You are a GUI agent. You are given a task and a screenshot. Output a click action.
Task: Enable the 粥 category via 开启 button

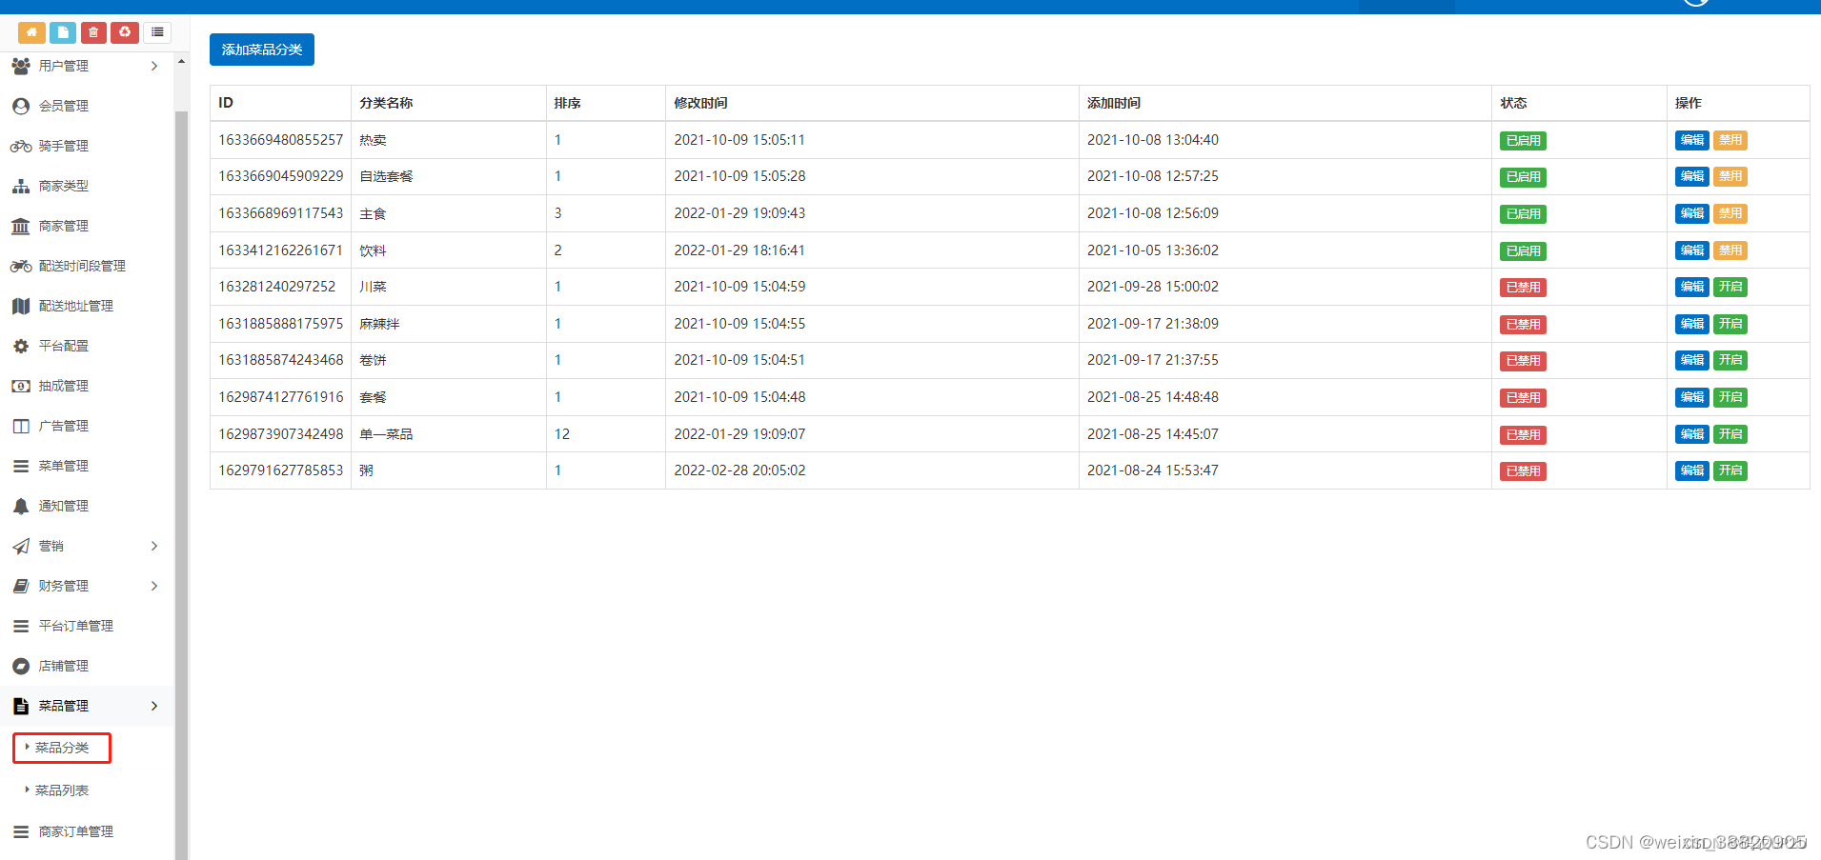pyautogui.click(x=1730, y=470)
